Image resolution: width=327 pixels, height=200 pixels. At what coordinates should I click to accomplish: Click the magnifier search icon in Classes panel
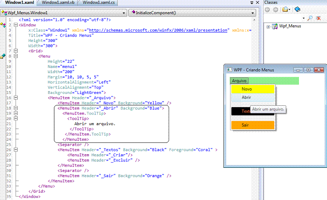[x=310, y=18]
